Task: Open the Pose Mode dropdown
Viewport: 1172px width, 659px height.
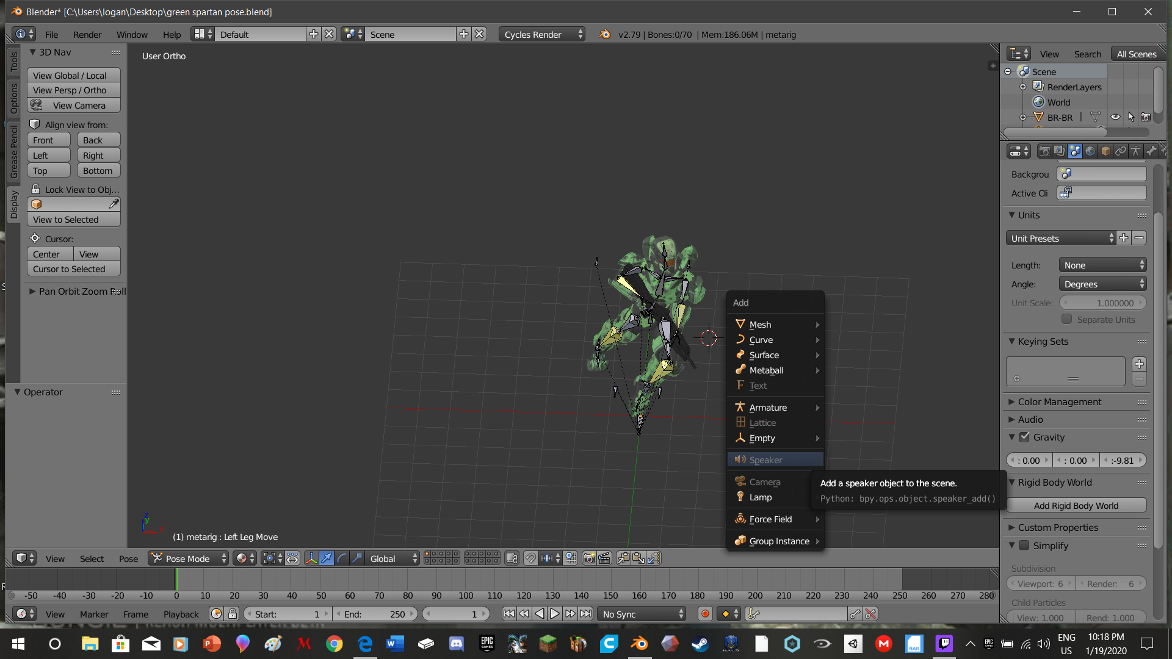Action: 189,558
